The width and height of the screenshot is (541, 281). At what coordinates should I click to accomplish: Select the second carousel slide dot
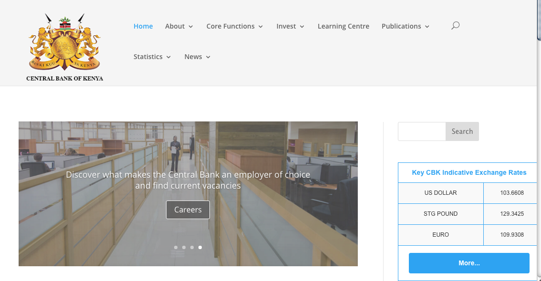pos(184,248)
